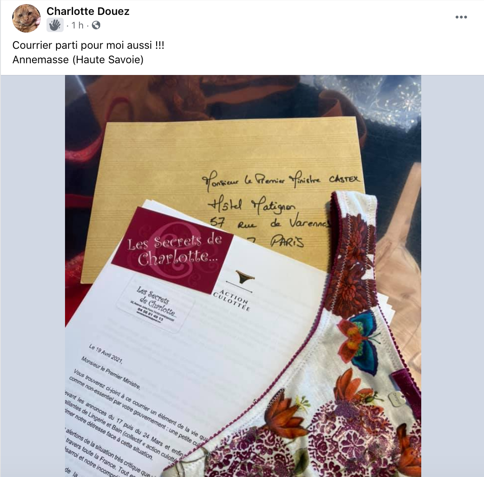The image size is (484, 477).
Task: Click the burgundy "Les Secrets de Charlotte" card
Action: [x=172, y=250]
